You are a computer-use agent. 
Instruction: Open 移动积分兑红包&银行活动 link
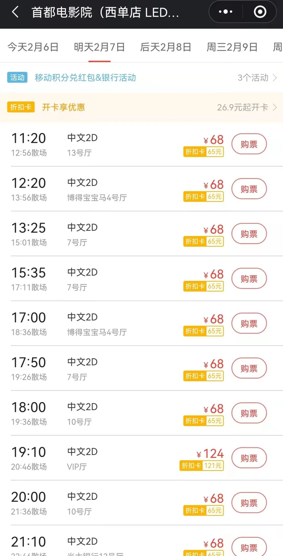(x=85, y=78)
